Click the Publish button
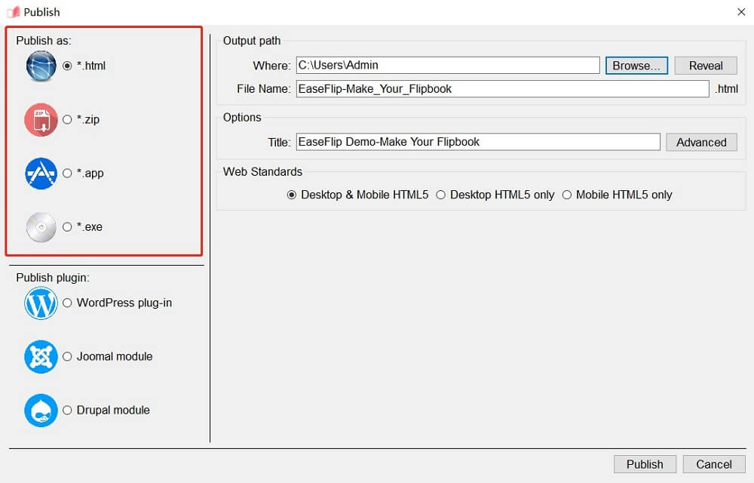Viewport: 754px width, 483px height. 645,464
